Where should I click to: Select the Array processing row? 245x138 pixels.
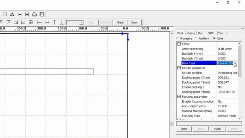(x=209, y=49)
